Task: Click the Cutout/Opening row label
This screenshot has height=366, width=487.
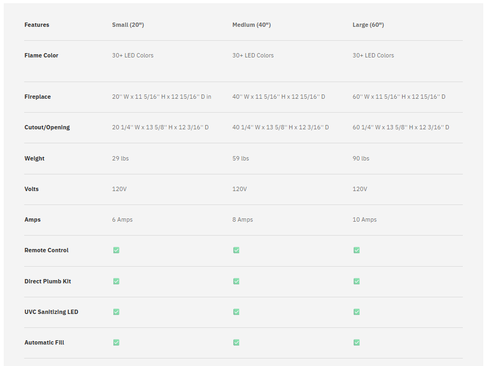Action: point(47,127)
